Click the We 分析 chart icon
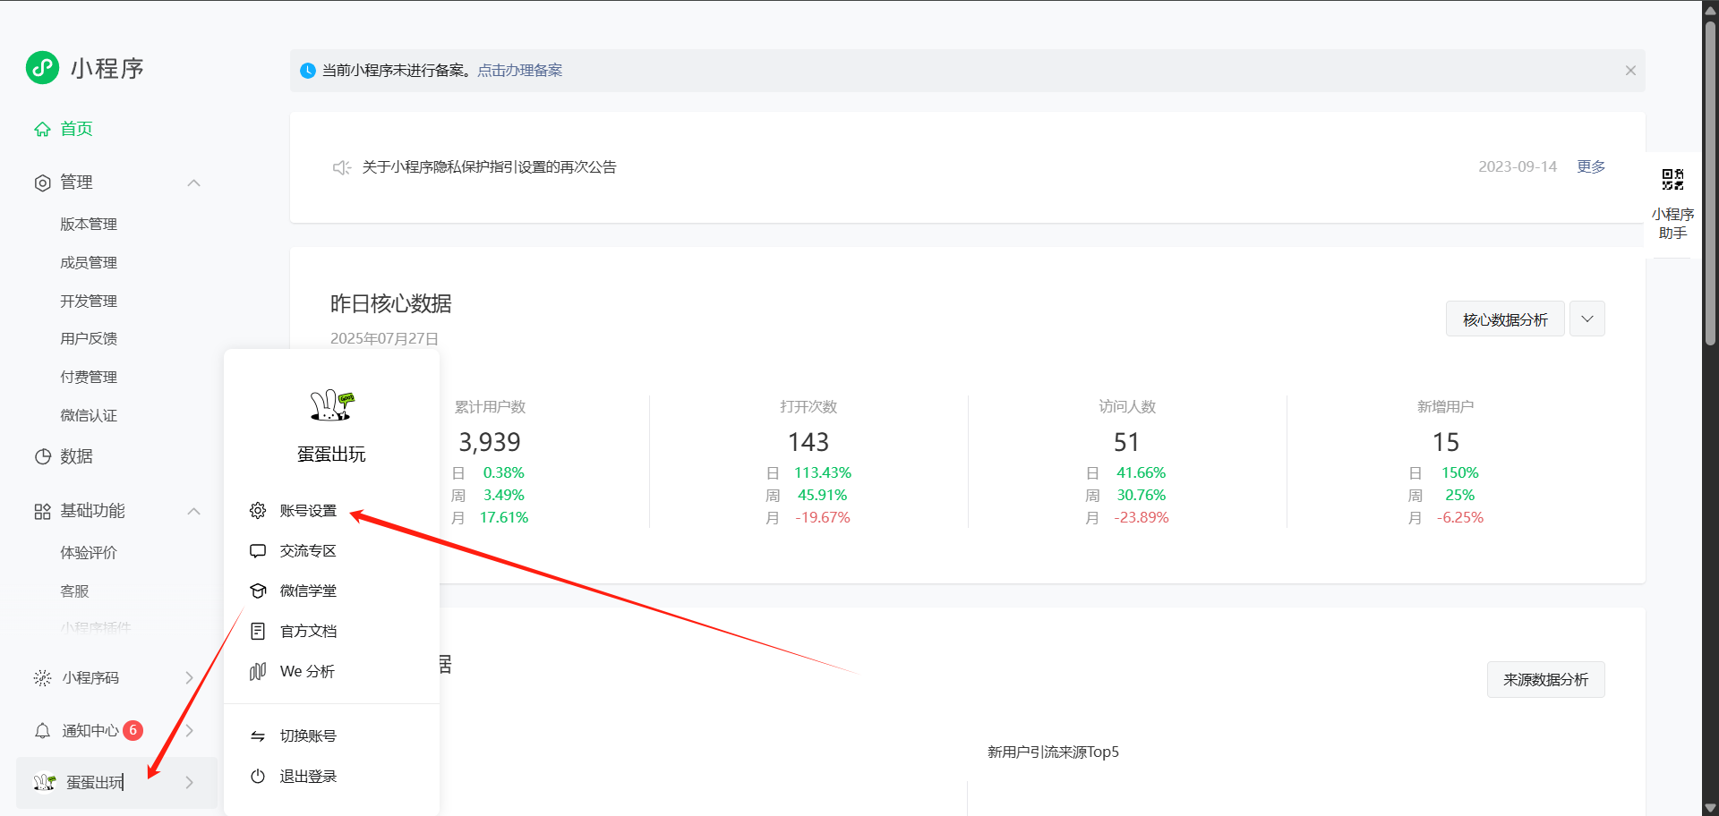 258,671
